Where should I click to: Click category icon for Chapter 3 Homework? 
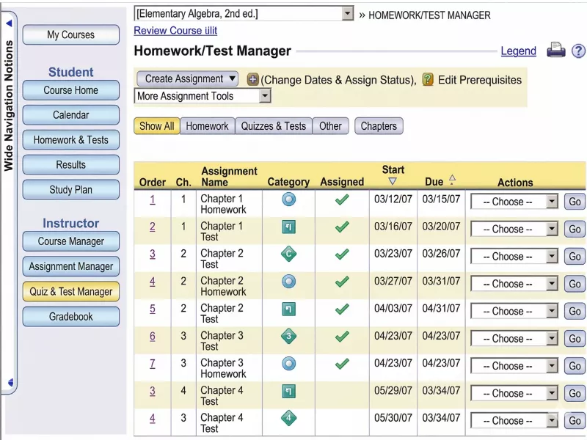coord(288,363)
